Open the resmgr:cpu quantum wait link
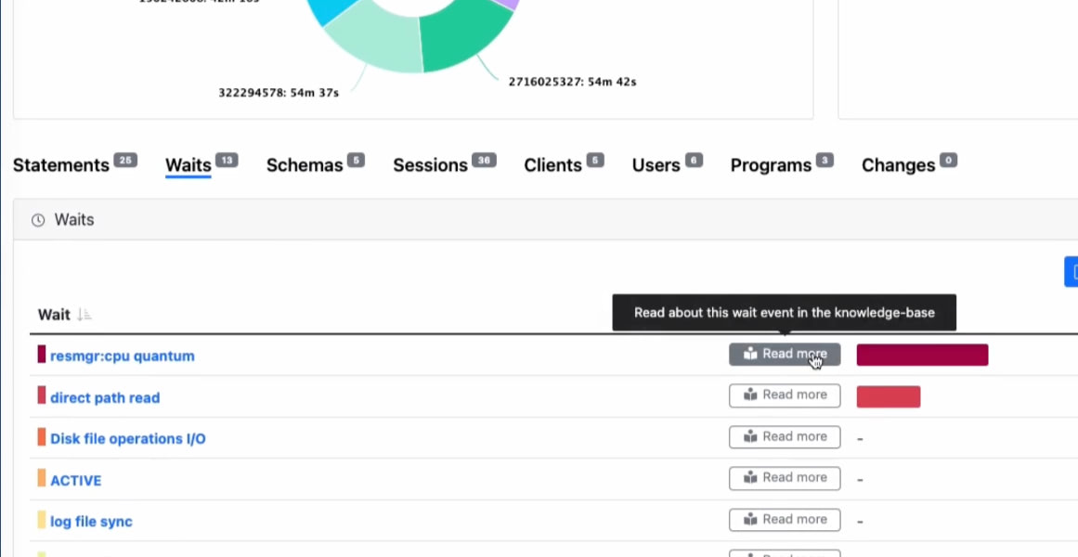Viewport: 1078px width, 557px height. click(123, 356)
